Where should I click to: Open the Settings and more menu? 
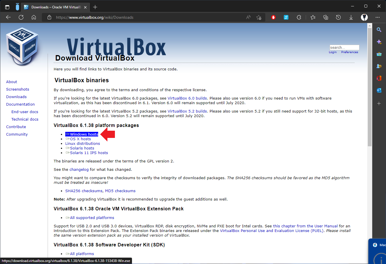(x=378, y=17)
